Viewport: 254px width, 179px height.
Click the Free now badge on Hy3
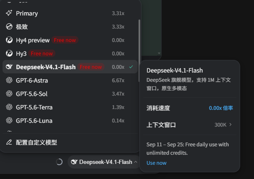(42, 53)
